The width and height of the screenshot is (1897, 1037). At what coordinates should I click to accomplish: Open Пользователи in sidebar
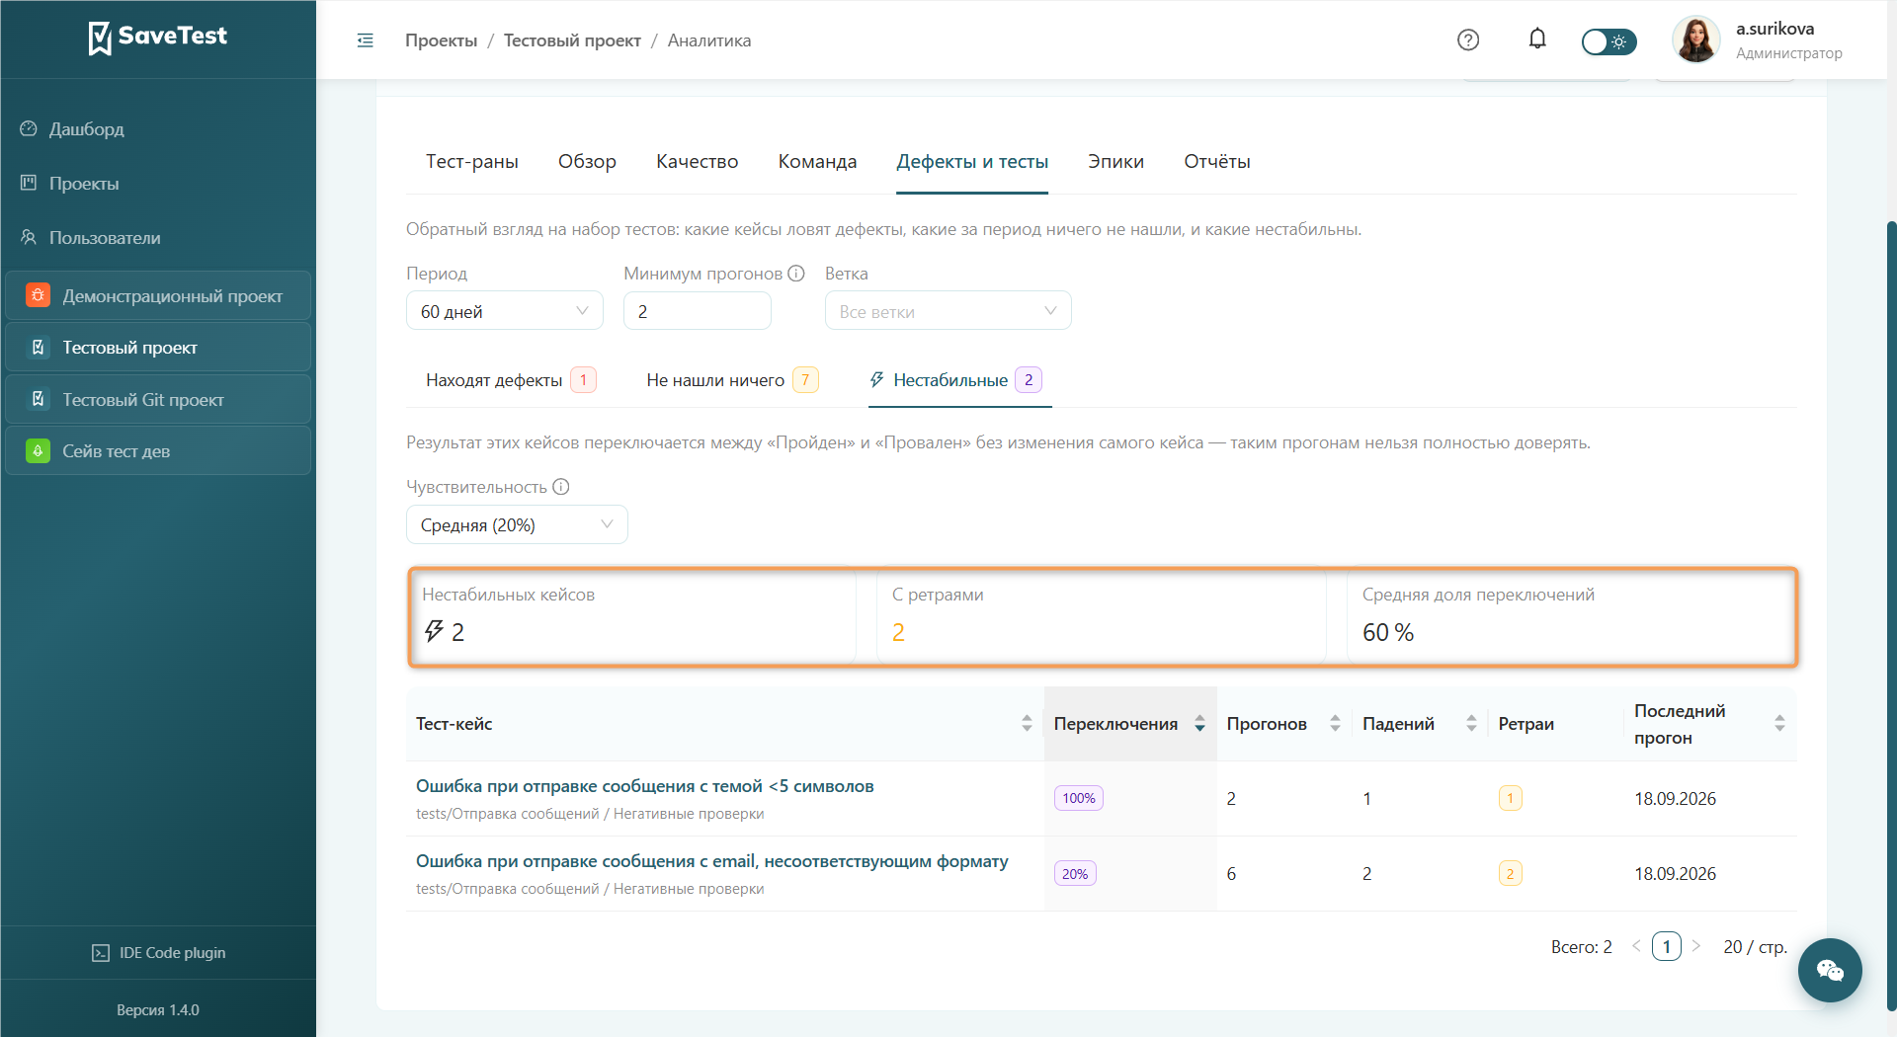coord(105,238)
